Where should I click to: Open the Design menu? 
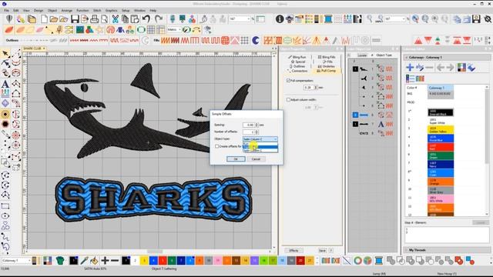click(x=39, y=10)
